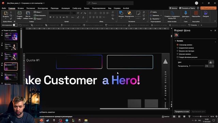Switch to Normal view in status bar

[174, 117]
